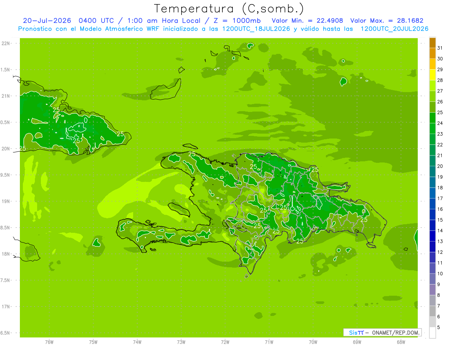The image size is (450, 347).
Task: Pick the legend swatch between 25 and 26
Action: (432, 107)
